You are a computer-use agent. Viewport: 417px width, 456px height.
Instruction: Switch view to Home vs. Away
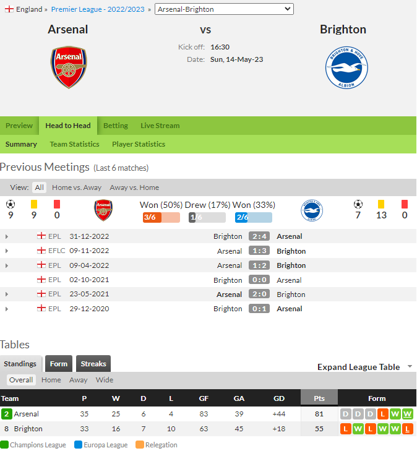point(77,187)
